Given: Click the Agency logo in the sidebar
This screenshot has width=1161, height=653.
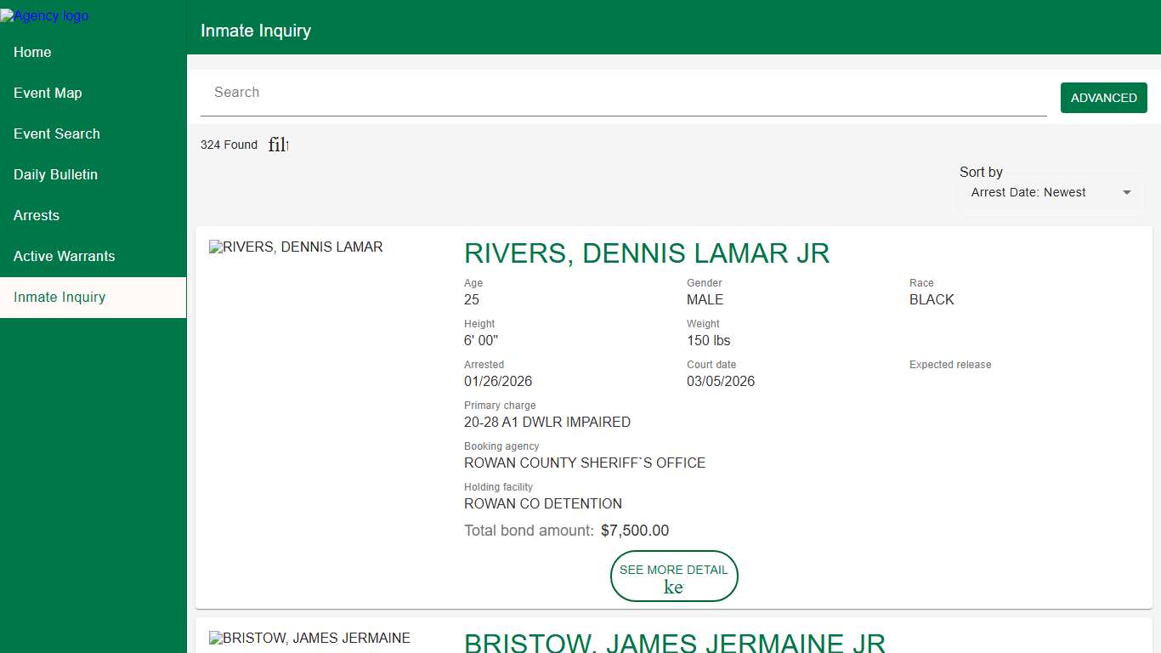Looking at the screenshot, I should tap(44, 15).
